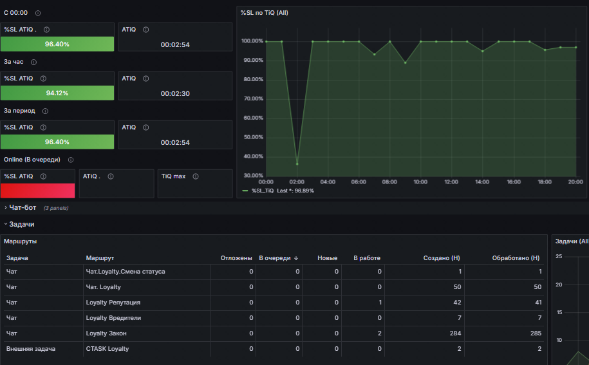Click info icon beside 'За час' heading

(34, 62)
